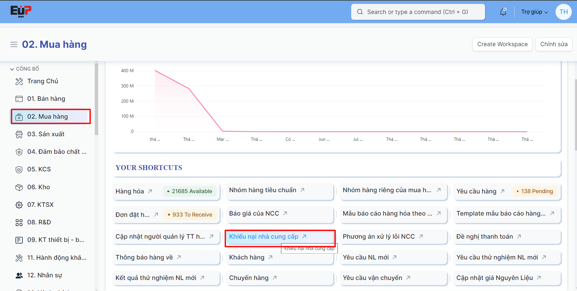The image size is (577, 291).
Task: Open Khiếu nại nhà cung cấp shortcut
Action: [x=263, y=237]
